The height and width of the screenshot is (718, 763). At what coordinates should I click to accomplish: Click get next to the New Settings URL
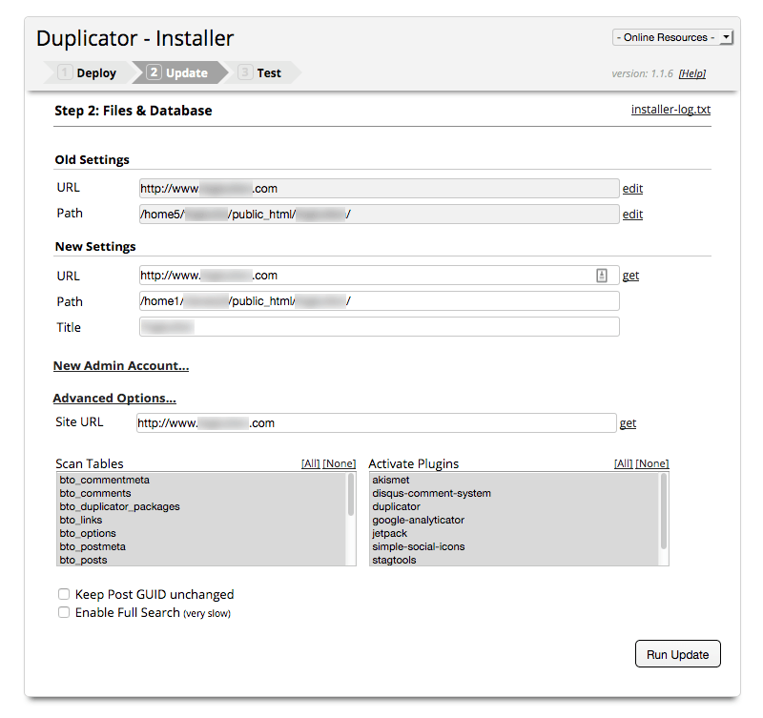[630, 276]
